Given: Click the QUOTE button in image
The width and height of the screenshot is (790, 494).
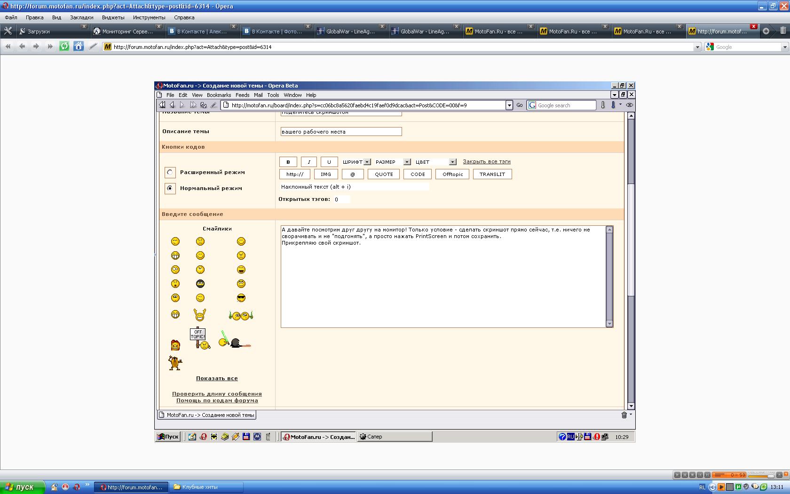Looking at the screenshot, I should tap(384, 174).
